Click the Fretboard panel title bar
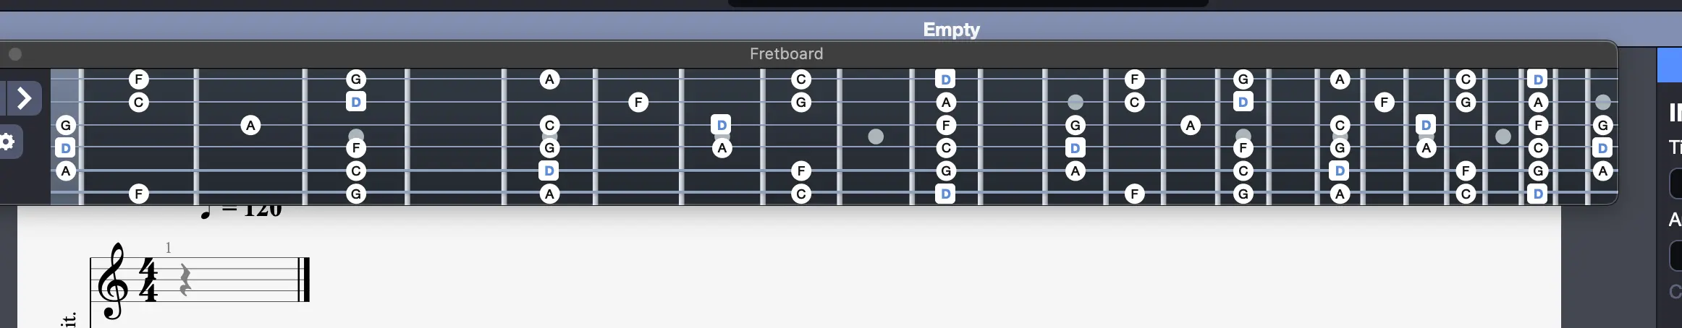 (x=786, y=54)
